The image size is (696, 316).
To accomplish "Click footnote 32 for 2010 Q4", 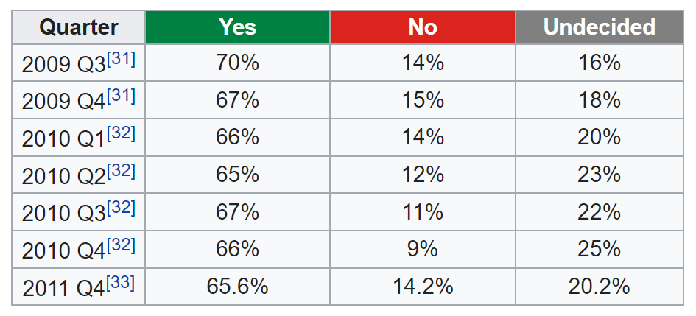I will click(121, 245).
